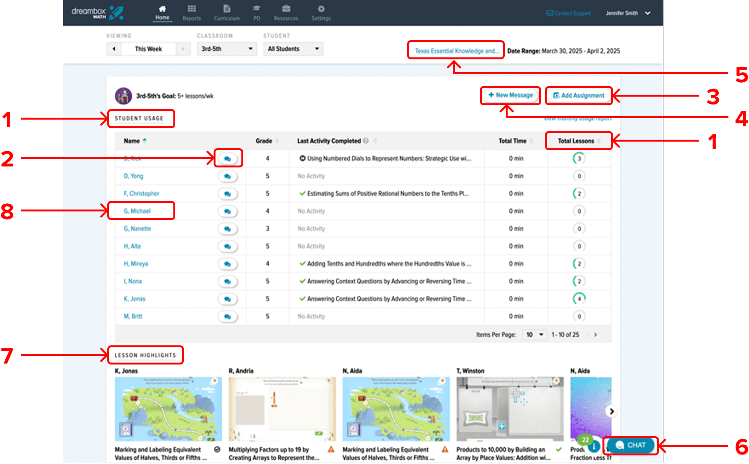This screenshot has height=464, width=749.
Task: Open message bubble for G, Michael
Action: [227, 211]
